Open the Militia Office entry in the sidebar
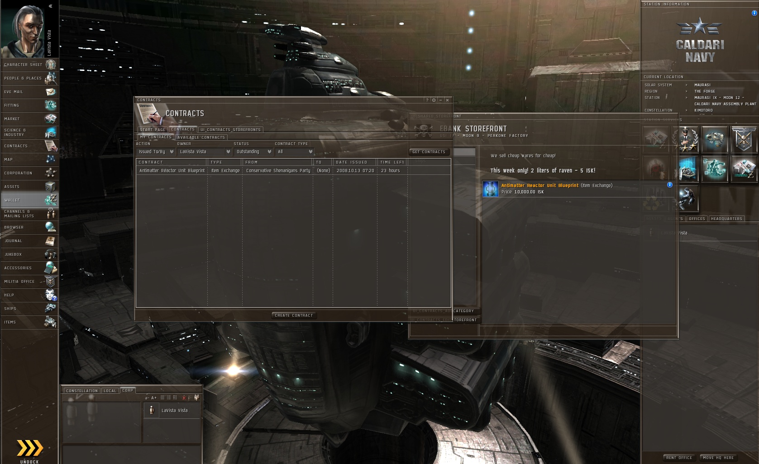The height and width of the screenshot is (464, 759). click(x=29, y=281)
